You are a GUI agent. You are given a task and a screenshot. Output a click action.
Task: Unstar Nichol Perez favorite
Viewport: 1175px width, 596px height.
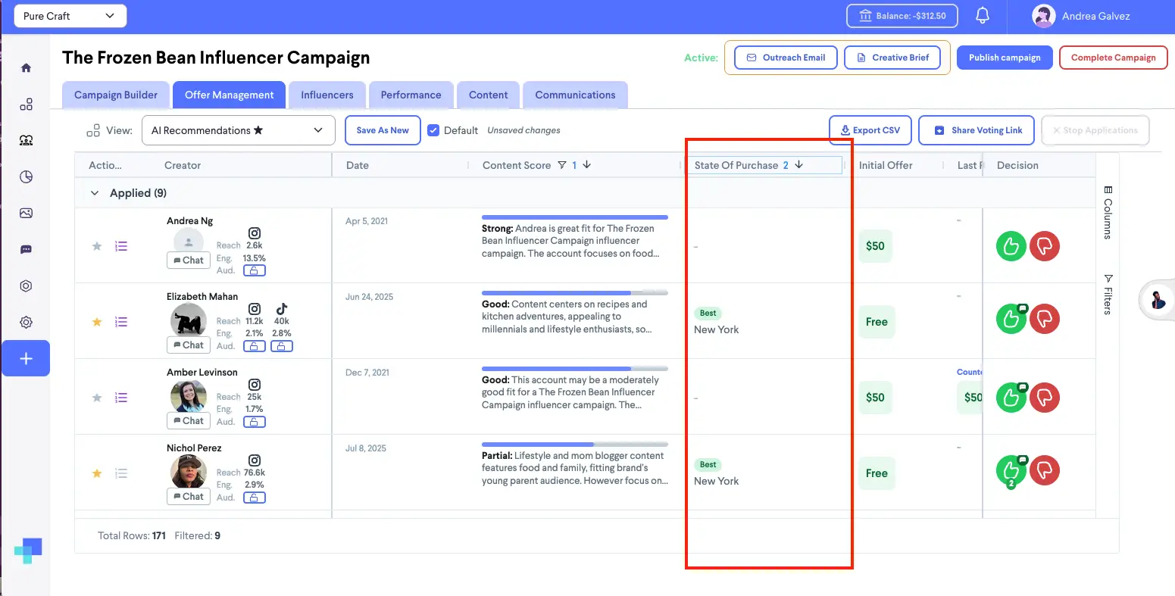coord(97,473)
